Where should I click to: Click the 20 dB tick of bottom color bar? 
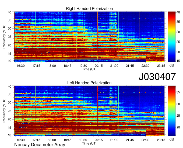[x=178, y=127]
